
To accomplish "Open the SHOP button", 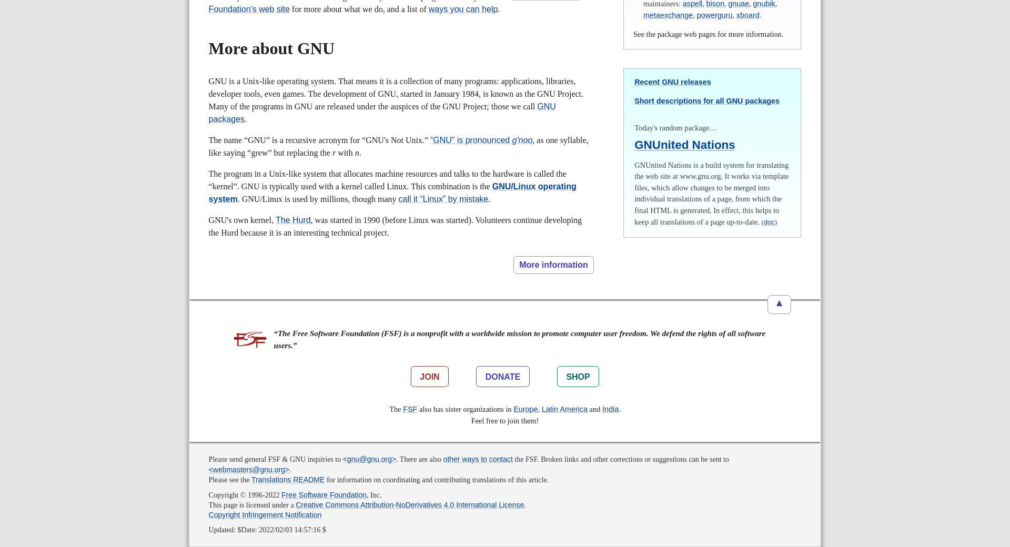I will click(578, 377).
